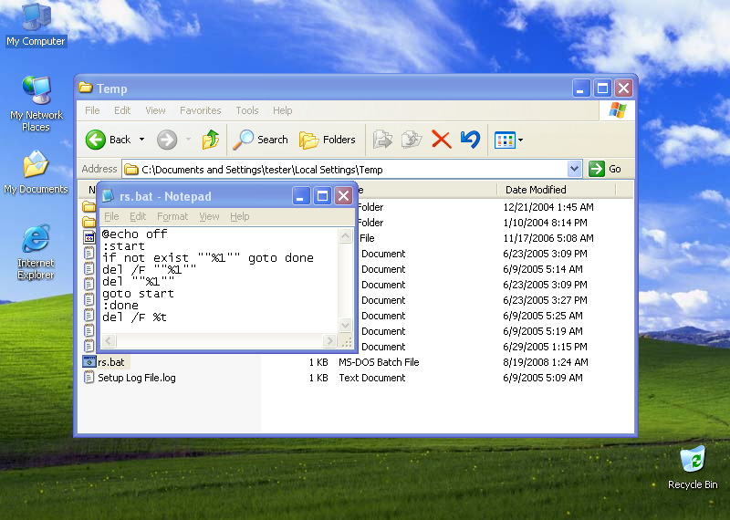This screenshot has height=520, width=730.
Task: Open the Edit menu in Temp window
Action: click(122, 110)
